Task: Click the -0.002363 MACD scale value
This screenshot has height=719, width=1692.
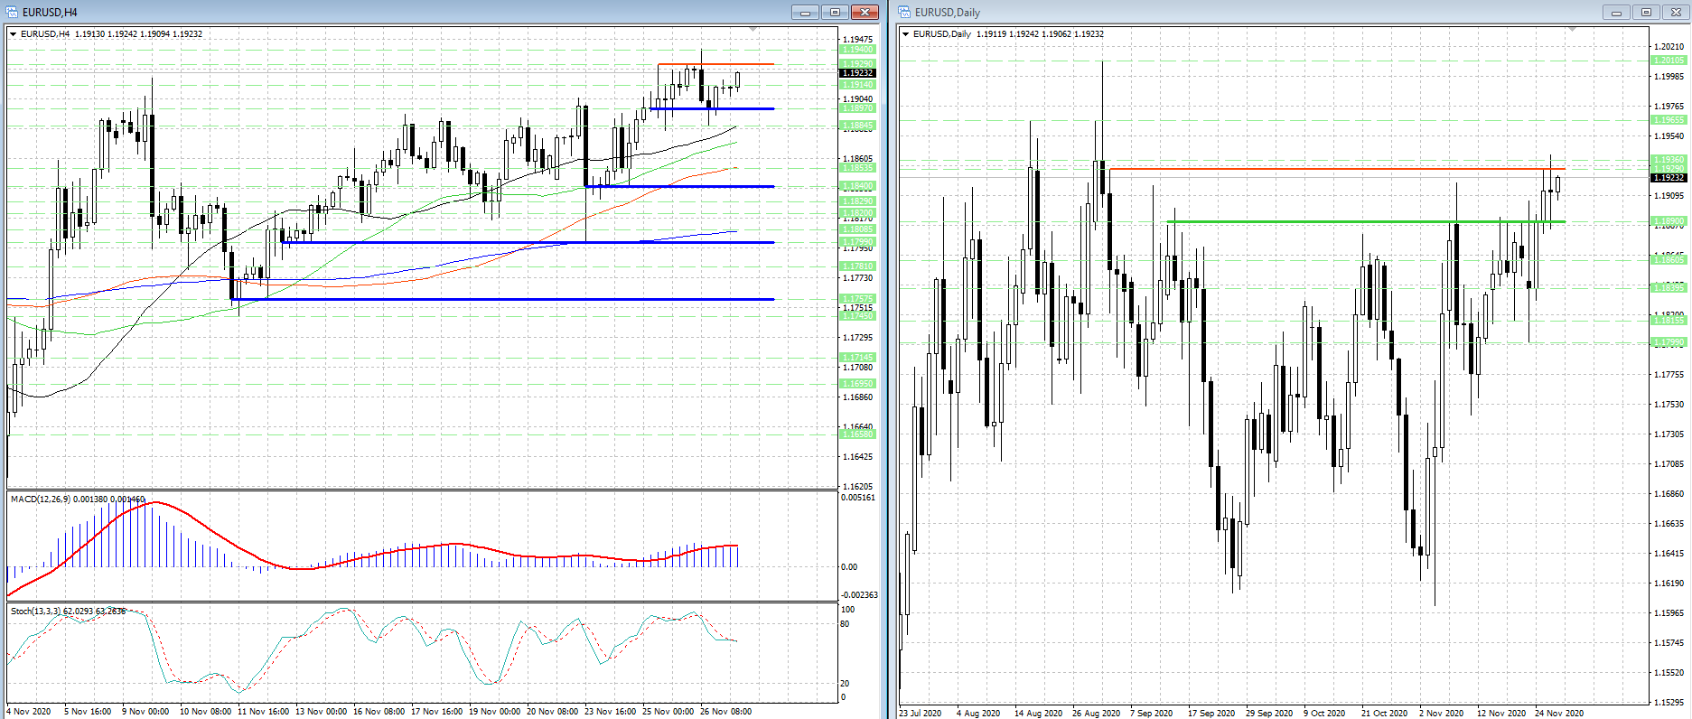Action: [859, 595]
